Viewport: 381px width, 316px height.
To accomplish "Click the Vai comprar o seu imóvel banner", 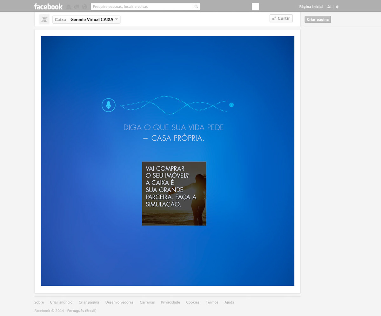I will [174, 193].
